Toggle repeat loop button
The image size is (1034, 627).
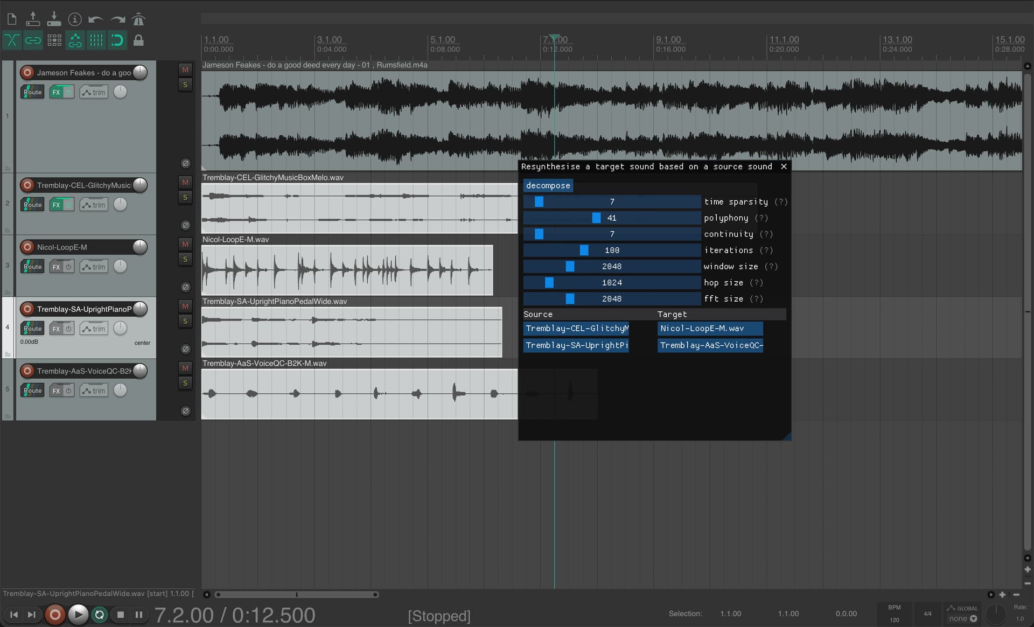point(100,615)
